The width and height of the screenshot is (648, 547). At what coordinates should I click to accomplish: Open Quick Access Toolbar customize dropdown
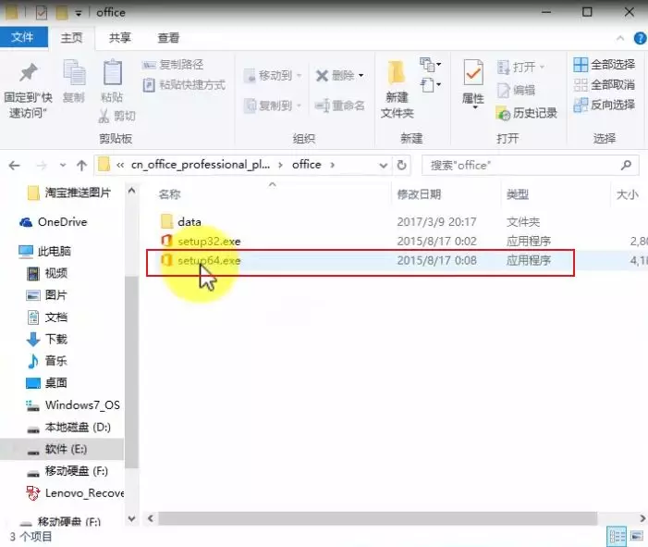click(x=78, y=13)
